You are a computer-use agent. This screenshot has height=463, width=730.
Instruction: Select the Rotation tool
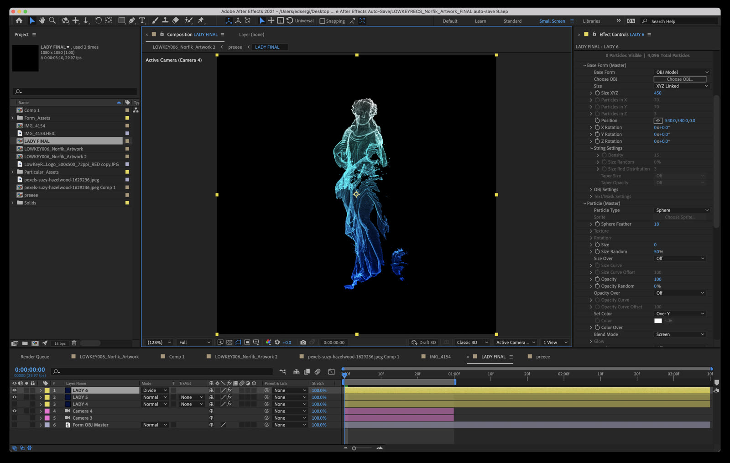tap(98, 21)
